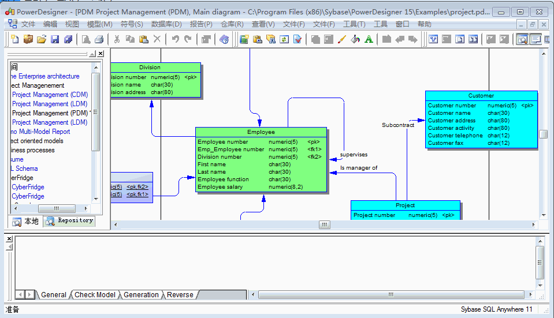554x318 pixels.
Task: Select Project Management (CDM) in tree
Action: coord(50,95)
